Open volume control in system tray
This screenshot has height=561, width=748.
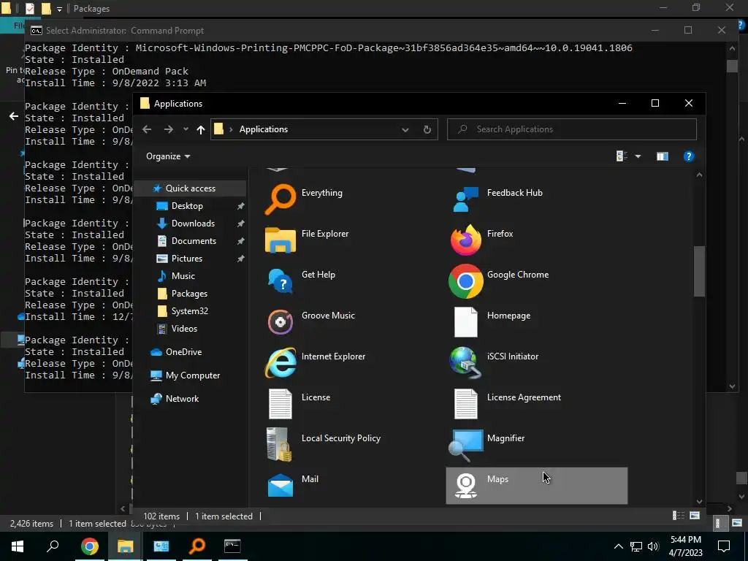(654, 546)
